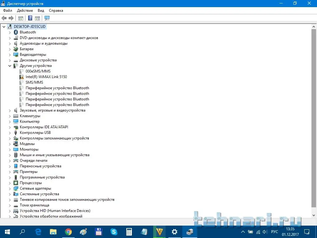
Task: Click the Модемы modem icon
Action: 16,144
